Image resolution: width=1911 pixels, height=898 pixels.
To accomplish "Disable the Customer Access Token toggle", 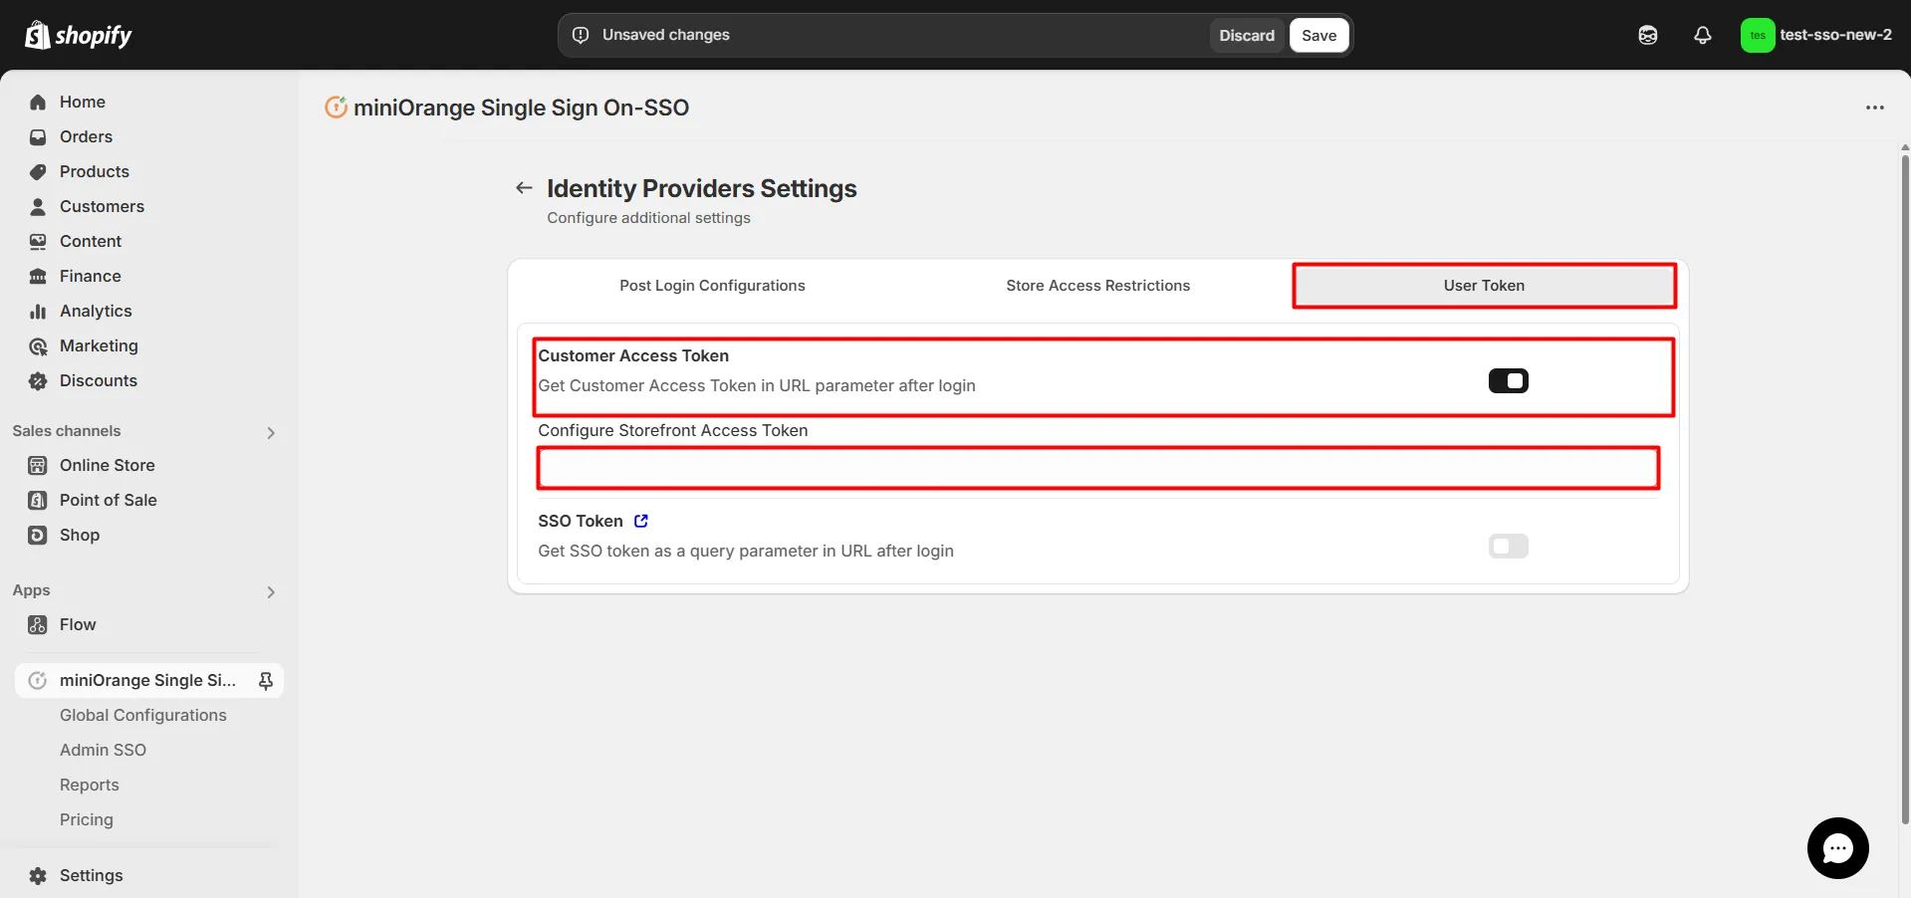I will (1508, 380).
